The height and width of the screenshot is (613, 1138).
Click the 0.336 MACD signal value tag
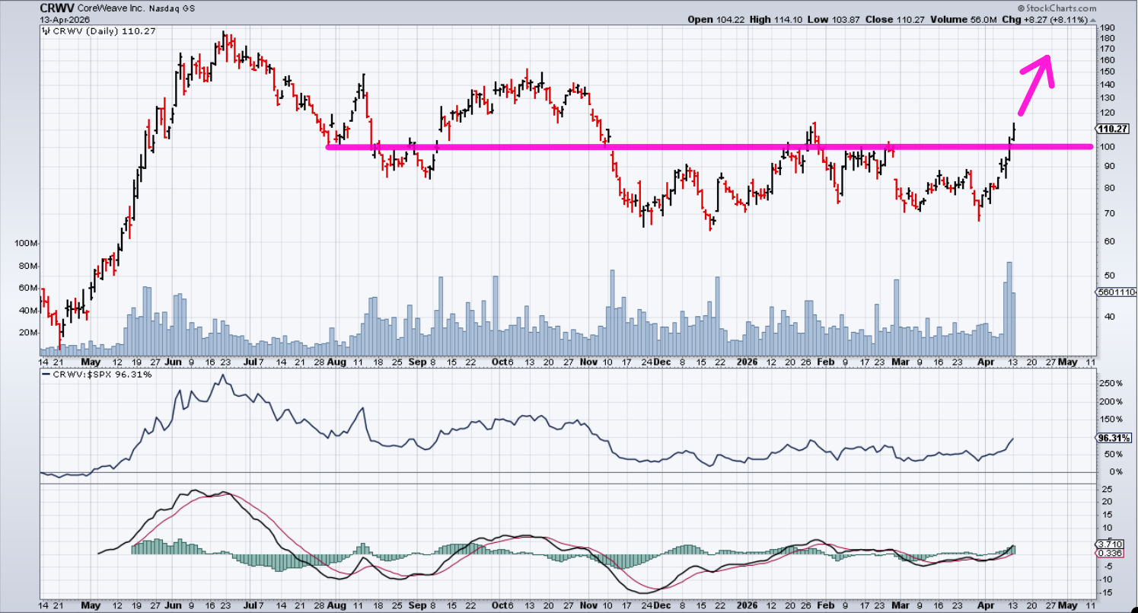coord(1108,553)
